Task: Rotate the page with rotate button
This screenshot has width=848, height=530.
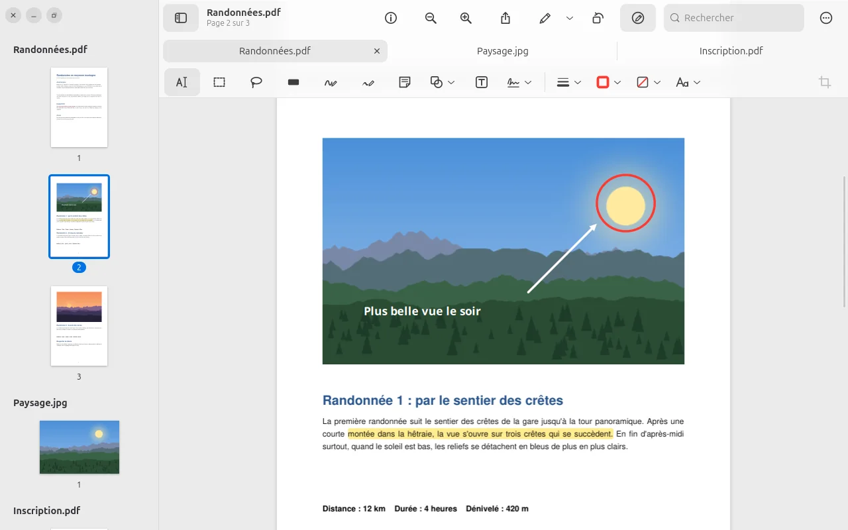Action: 598,18
